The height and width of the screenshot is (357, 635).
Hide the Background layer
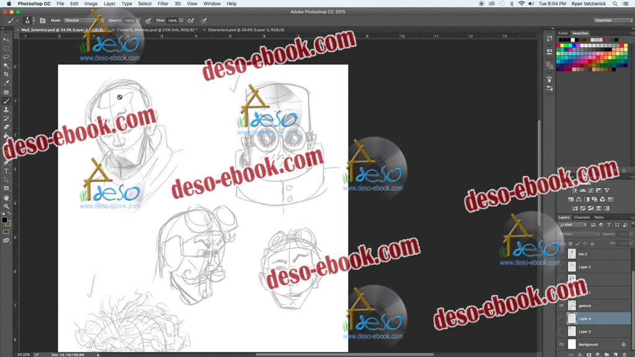coord(561,345)
